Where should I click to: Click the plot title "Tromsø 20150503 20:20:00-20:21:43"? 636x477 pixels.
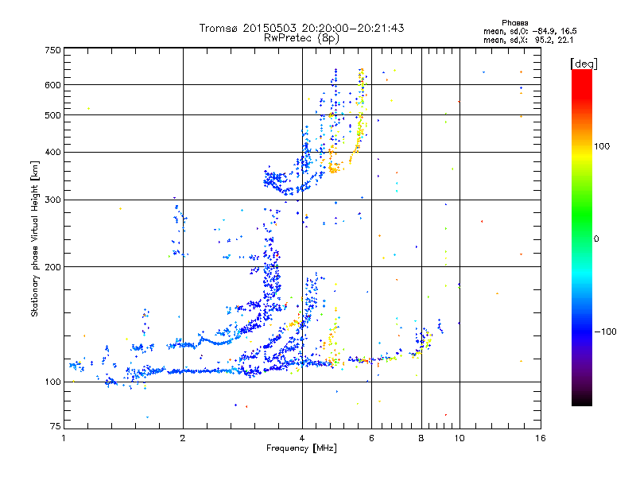pos(301,28)
